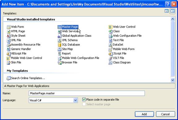The image size is (178, 120).
Task: Choose Global Application Class icon
Action: (59, 36)
